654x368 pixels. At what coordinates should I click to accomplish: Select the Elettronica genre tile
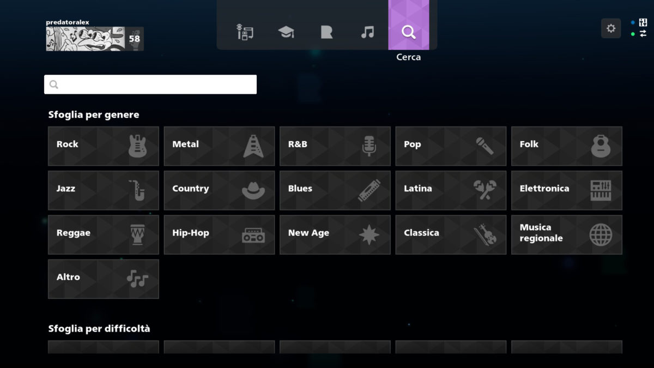[566, 190]
